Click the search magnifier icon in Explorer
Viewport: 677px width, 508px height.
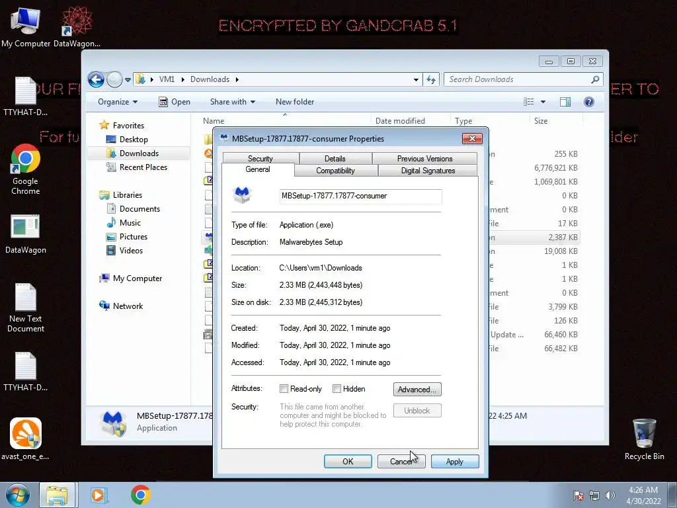(595, 79)
